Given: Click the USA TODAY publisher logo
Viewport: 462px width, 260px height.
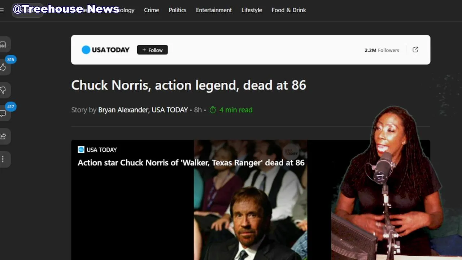Looking at the screenshot, I should (x=105, y=50).
